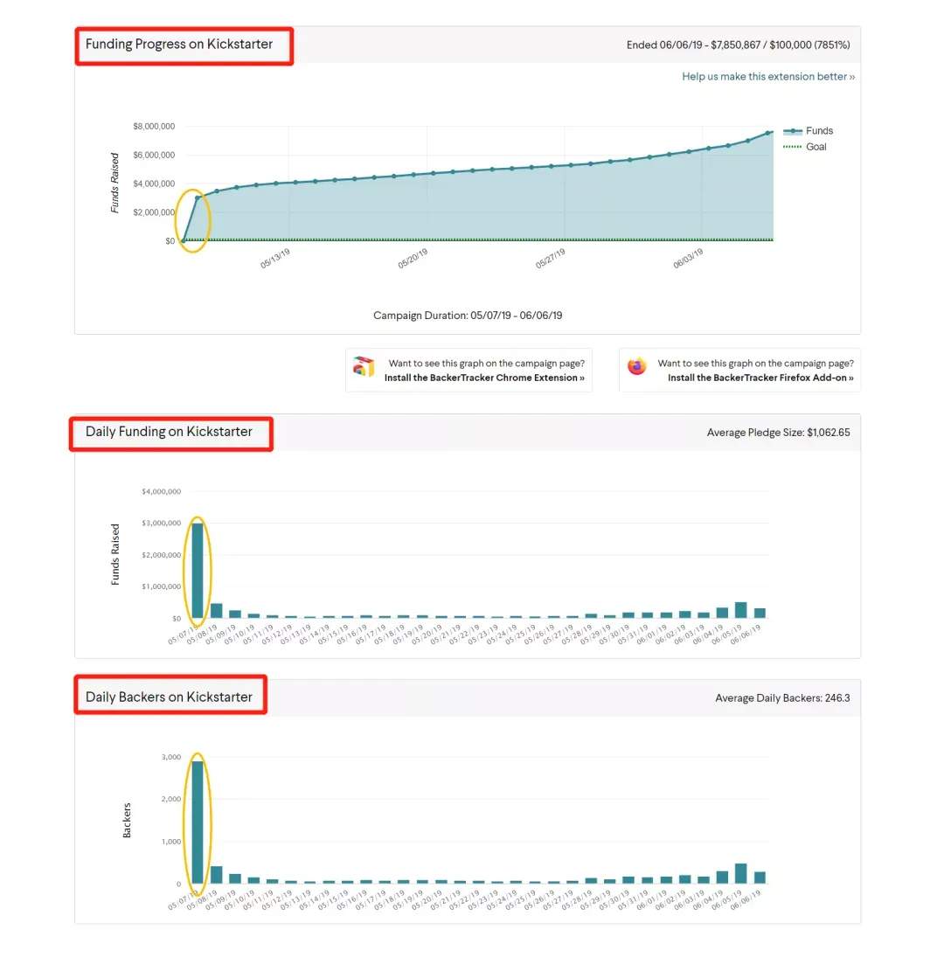Click the 06/05/19 daily backers bar

[741, 874]
